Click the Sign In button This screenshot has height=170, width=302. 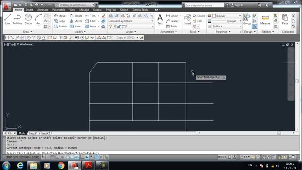(x=237, y=5)
